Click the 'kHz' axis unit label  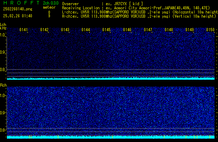[x=3, y=28]
